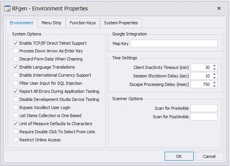The height and width of the screenshot is (166, 230).
Task: Confirm settings with the OK button
Action: [x=179, y=156]
